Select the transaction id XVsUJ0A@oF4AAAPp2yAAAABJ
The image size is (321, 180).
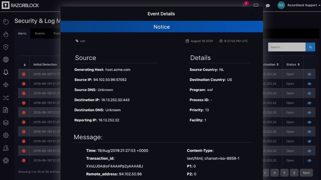(115, 166)
